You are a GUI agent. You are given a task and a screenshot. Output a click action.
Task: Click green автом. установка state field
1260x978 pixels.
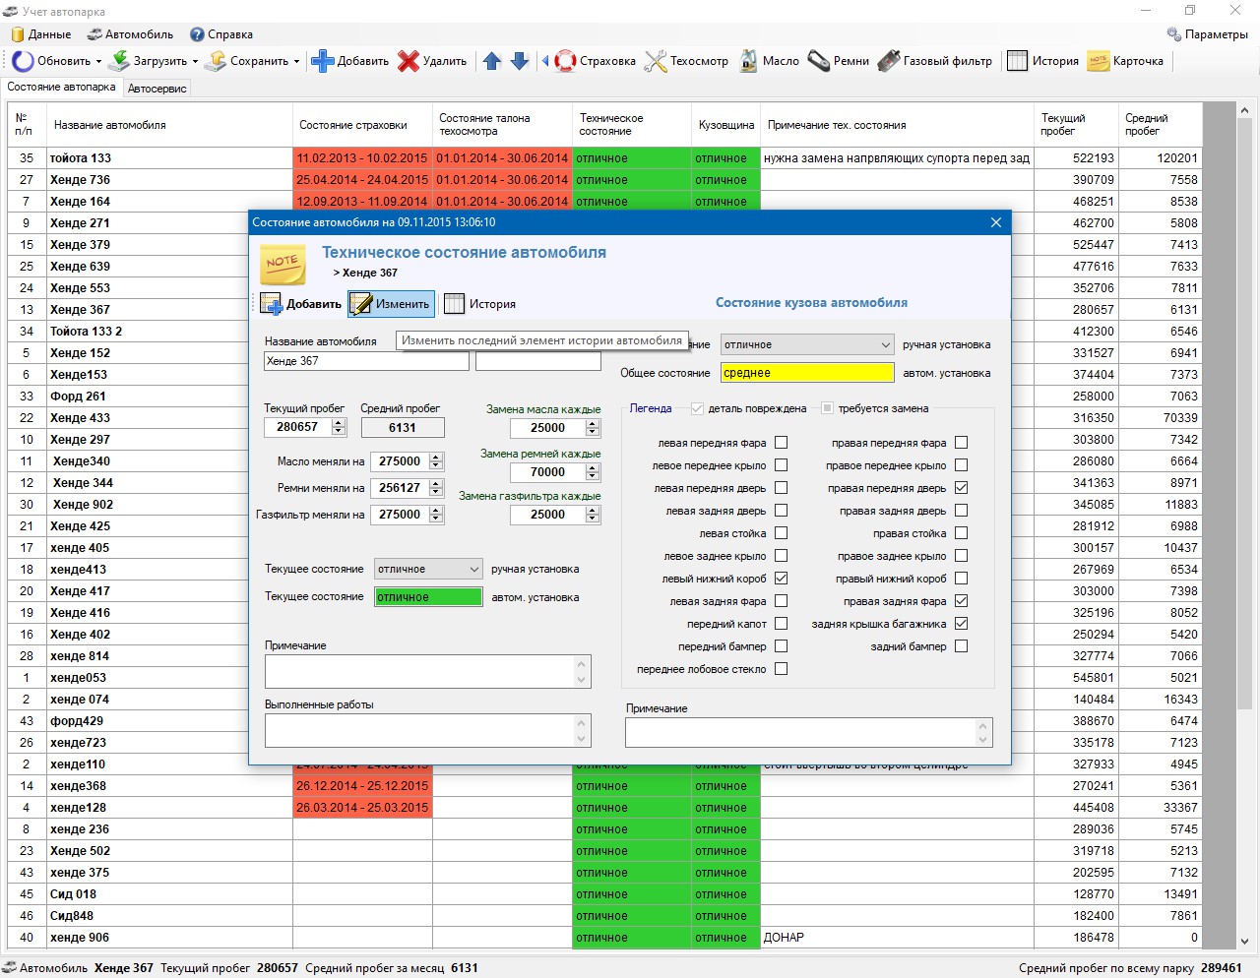429,597
